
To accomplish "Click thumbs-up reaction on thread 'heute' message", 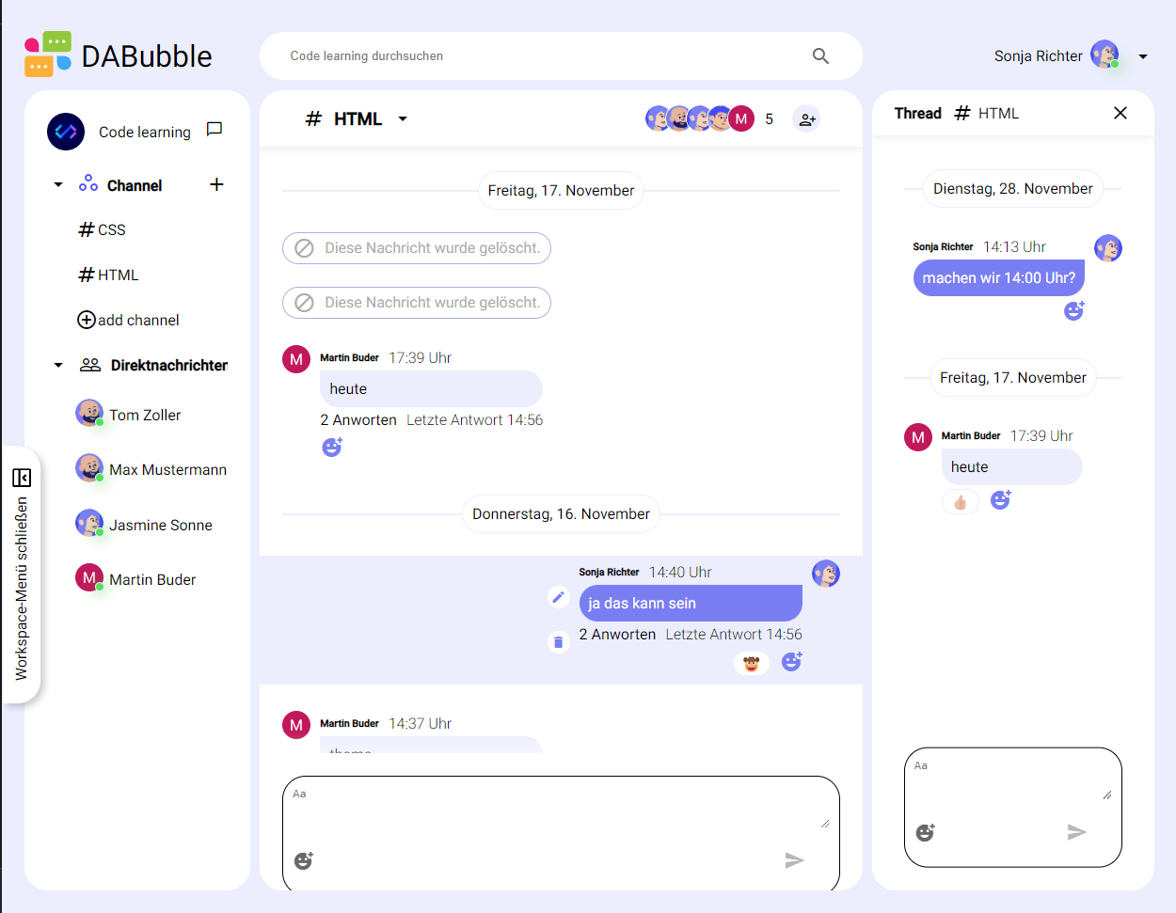I will point(961,502).
